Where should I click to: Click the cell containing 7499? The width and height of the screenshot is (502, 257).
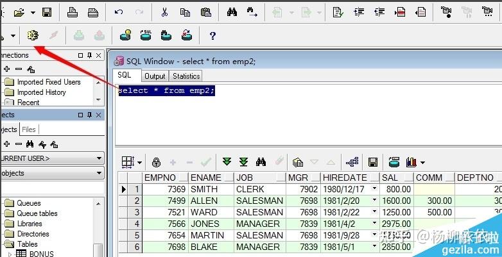[165, 201]
